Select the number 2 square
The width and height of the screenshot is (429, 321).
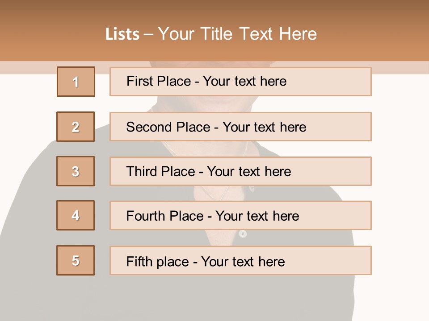point(76,127)
